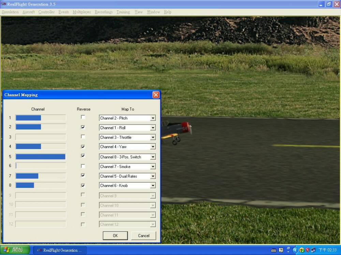This screenshot has height=255, width=341.
Task: Open the Window menu
Action: [153, 12]
